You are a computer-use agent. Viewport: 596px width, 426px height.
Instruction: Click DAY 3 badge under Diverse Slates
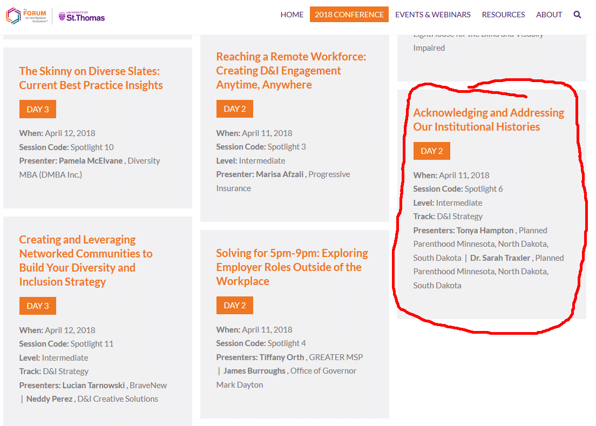pyautogui.click(x=38, y=109)
